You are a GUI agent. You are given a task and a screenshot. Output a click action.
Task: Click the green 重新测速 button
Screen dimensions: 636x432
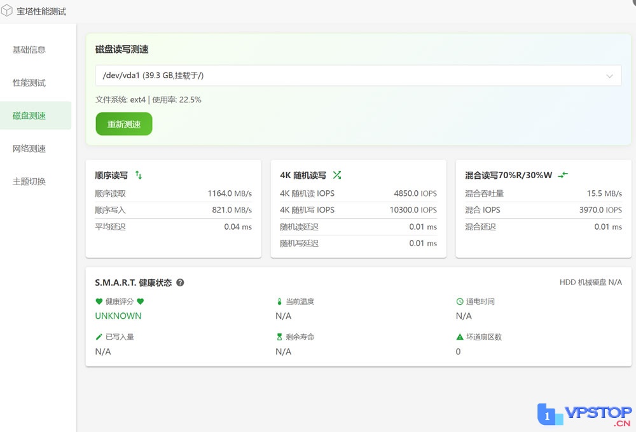click(124, 124)
